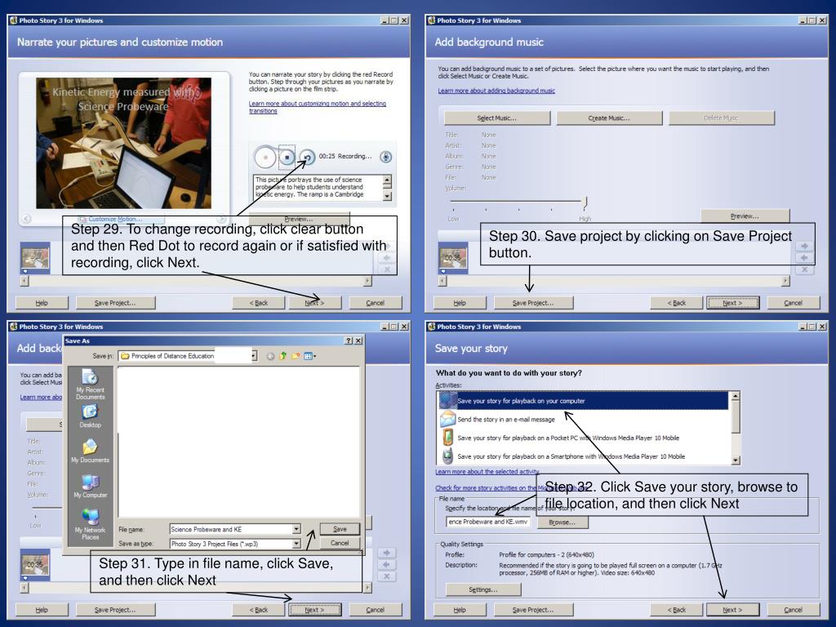
Task: Click the story file name field ending .wmv
Action: pos(488,522)
